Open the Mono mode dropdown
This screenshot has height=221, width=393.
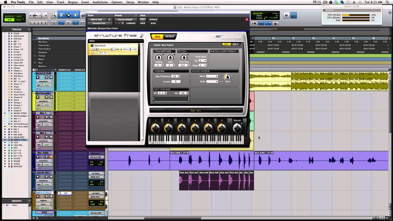click(212, 76)
